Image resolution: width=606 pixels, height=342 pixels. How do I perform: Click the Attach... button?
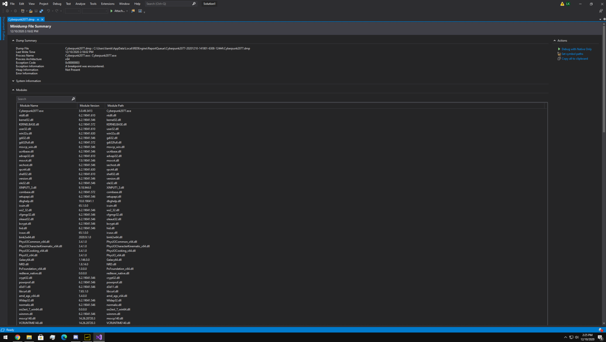tap(119, 11)
